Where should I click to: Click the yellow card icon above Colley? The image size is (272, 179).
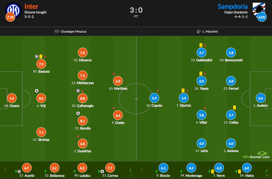coord(234,107)
